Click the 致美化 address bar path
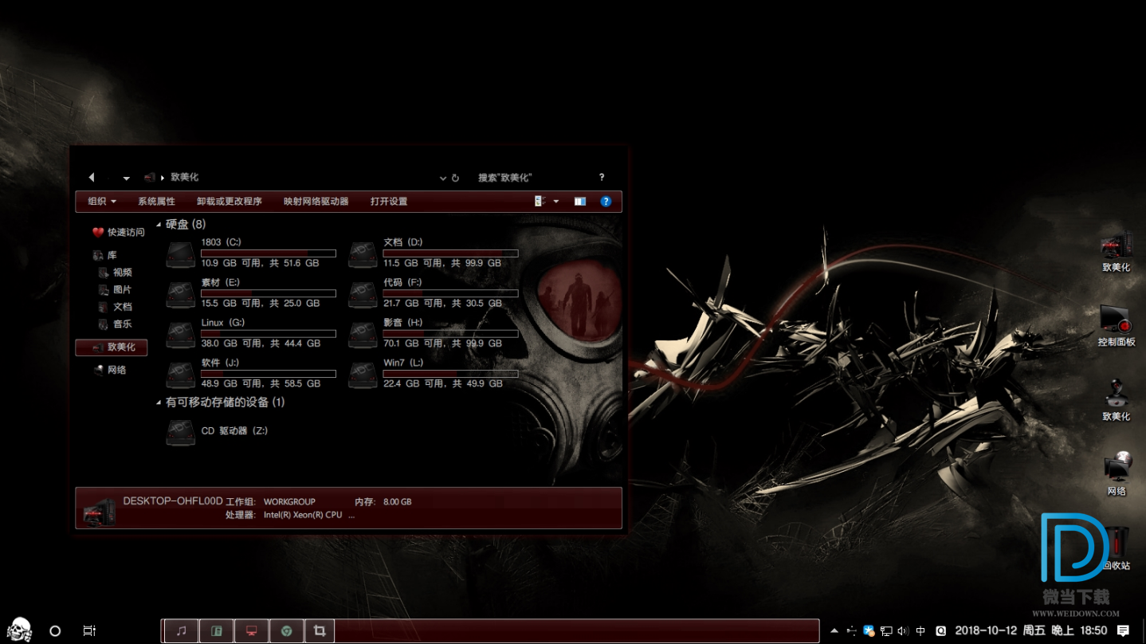 [184, 177]
